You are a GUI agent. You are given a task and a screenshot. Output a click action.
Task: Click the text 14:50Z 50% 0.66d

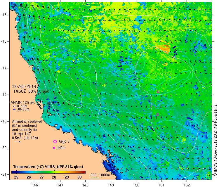31,91
